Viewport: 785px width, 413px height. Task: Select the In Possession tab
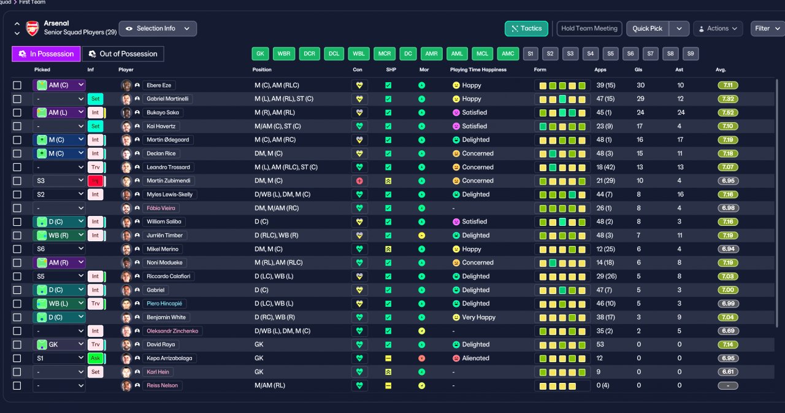[46, 54]
